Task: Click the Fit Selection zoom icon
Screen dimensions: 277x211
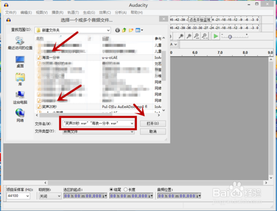Action: coord(197,36)
